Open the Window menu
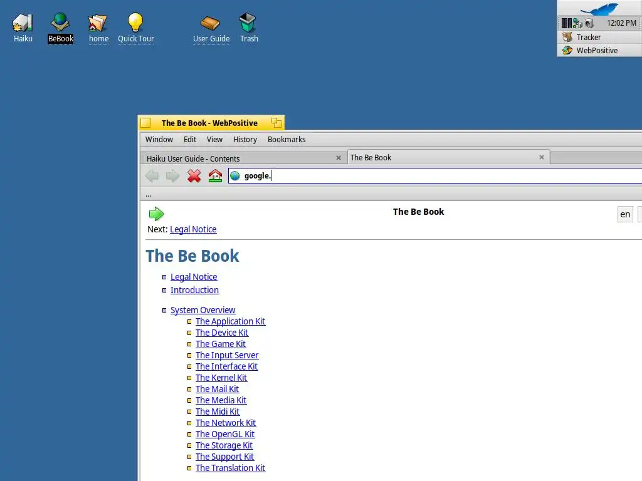The image size is (642, 481). (x=159, y=140)
